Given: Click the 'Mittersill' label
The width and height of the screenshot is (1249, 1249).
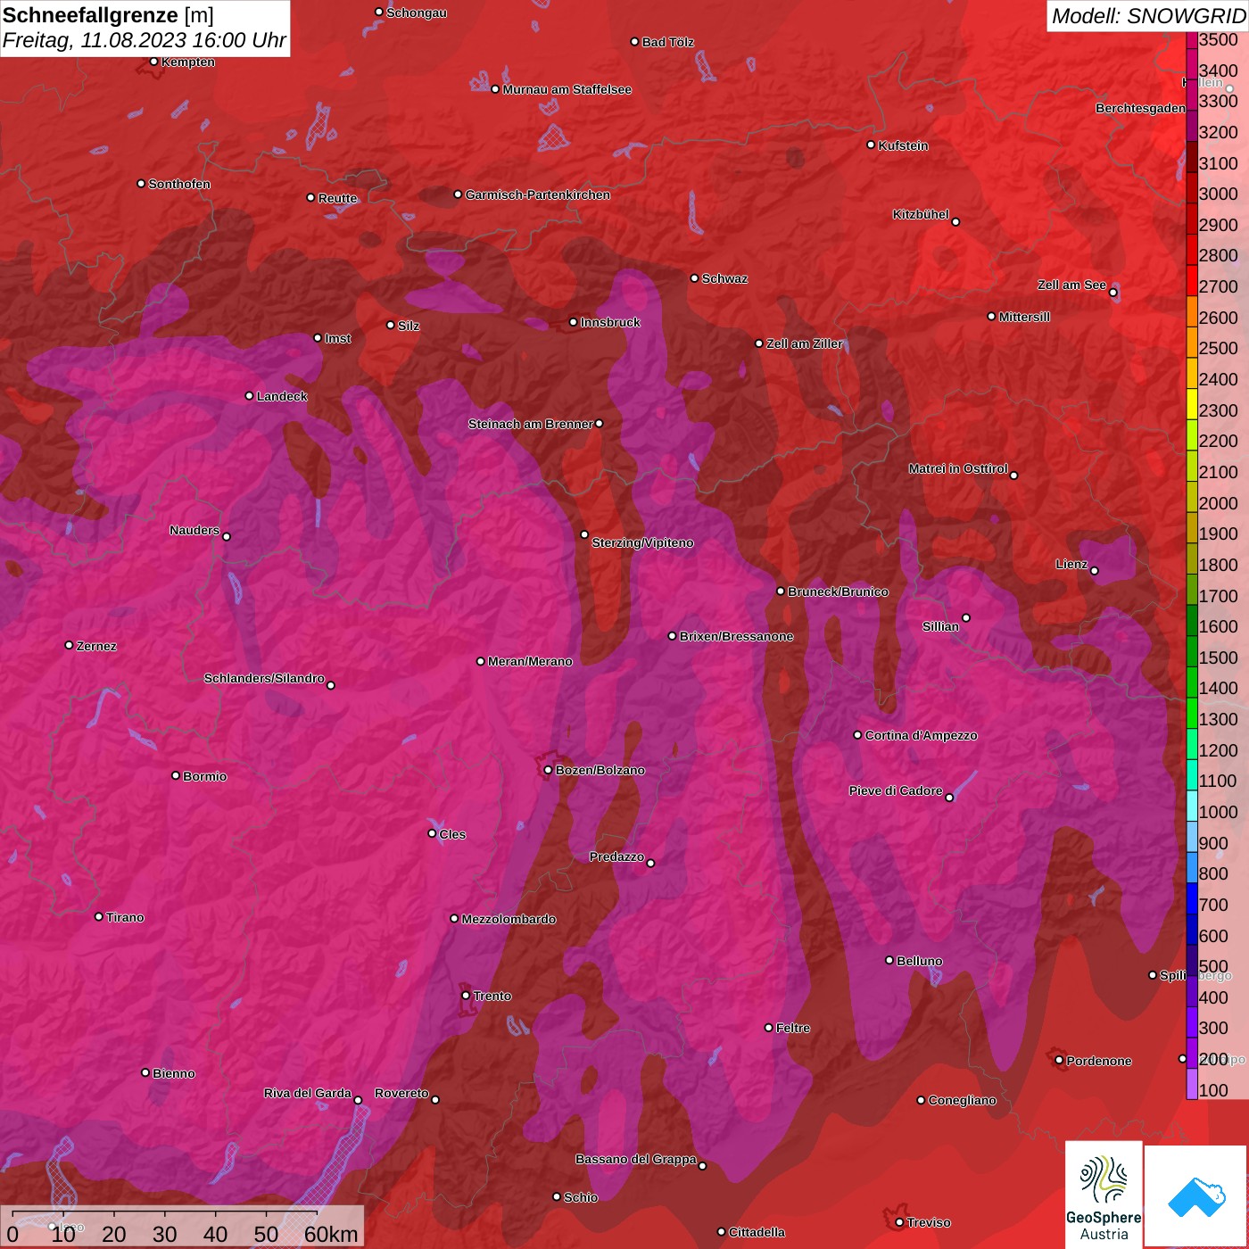Looking at the screenshot, I should (x=1024, y=317).
